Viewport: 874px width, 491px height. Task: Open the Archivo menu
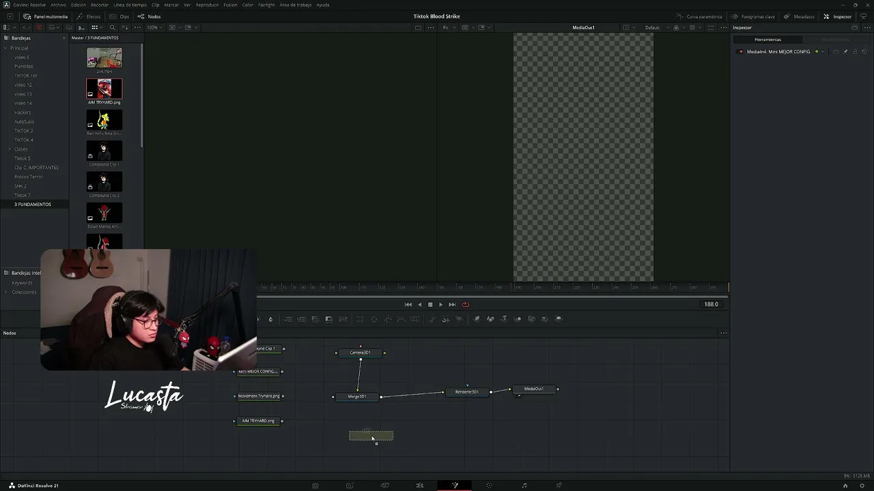[58, 5]
